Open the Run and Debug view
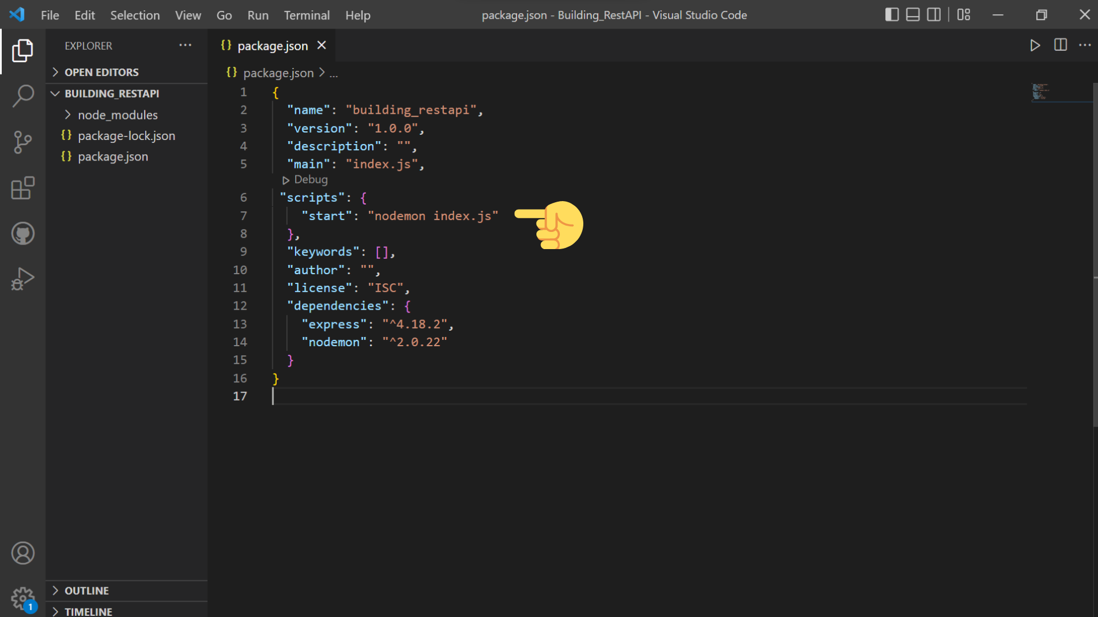Screen dimensions: 1098x617 point(23,279)
